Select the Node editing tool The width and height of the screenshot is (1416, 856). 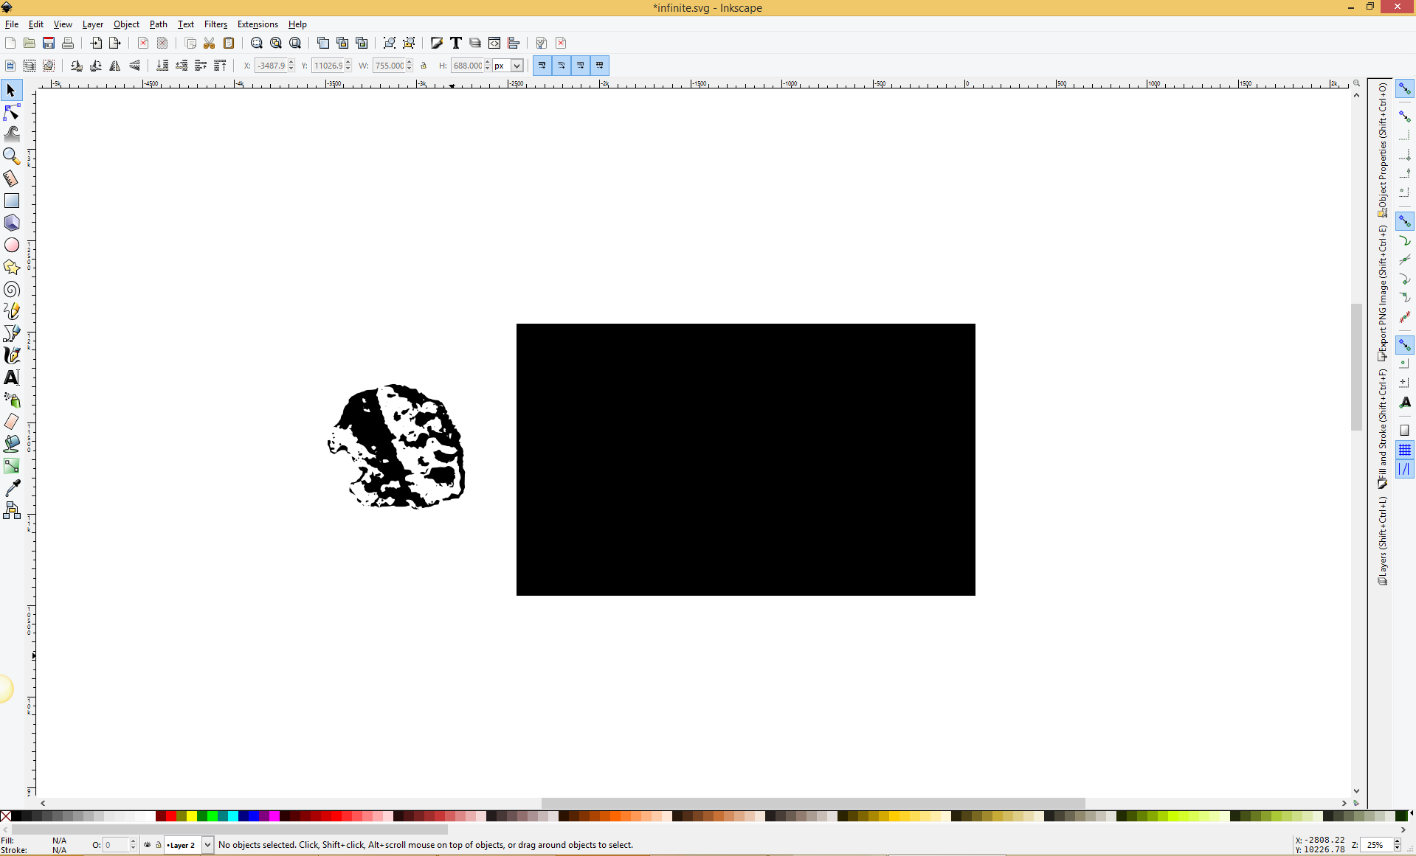pyautogui.click(x=12, y=112)
